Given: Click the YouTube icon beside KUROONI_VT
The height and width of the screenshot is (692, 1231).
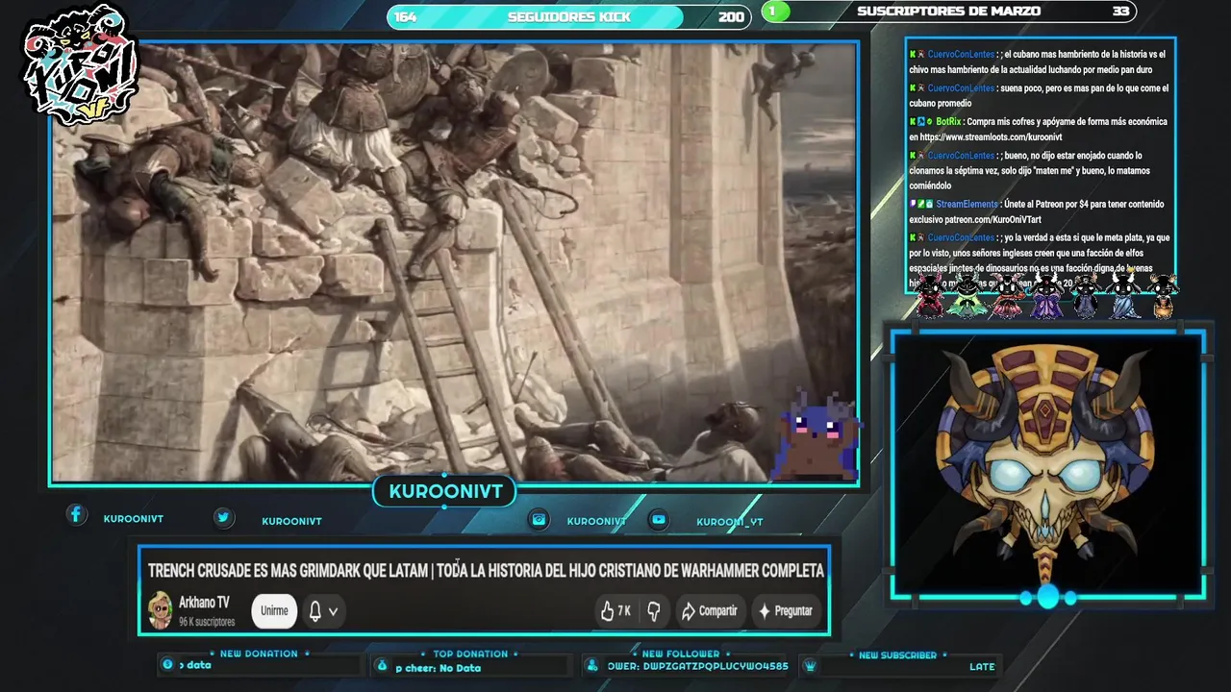Looking at the screenshot, I should coord(658,520).
